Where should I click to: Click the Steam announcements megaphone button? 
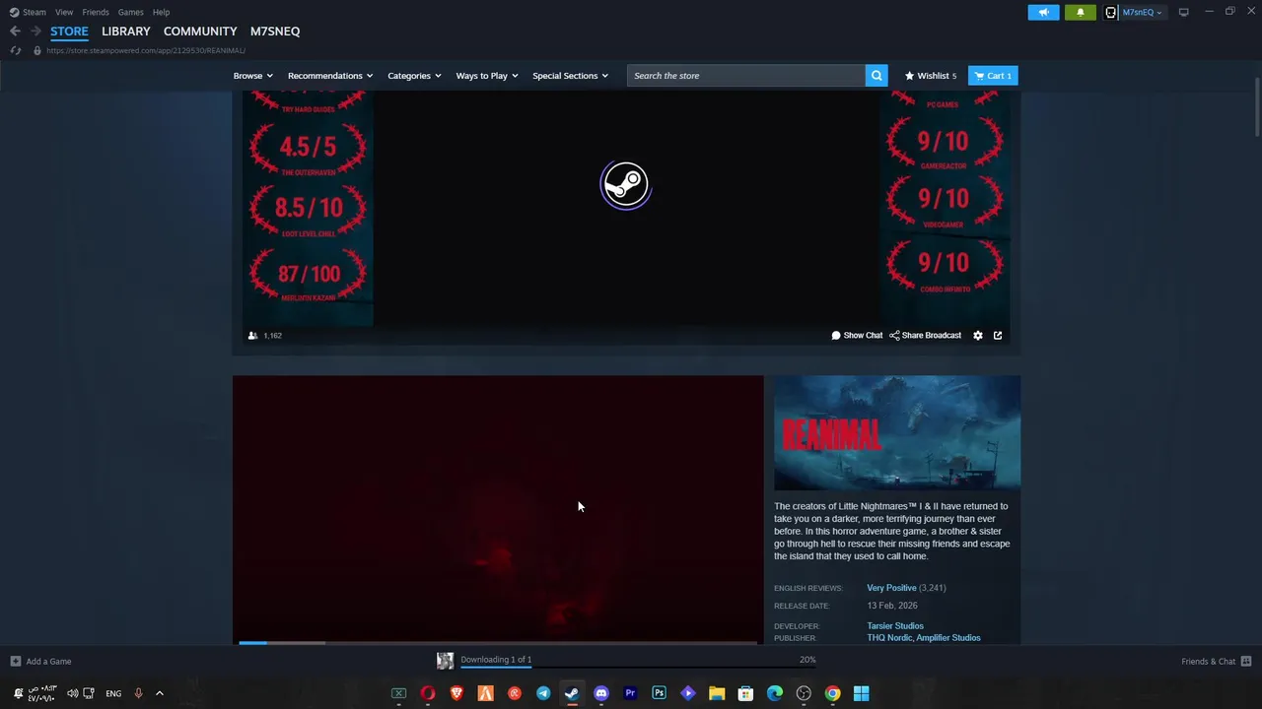click(1043, 12)
